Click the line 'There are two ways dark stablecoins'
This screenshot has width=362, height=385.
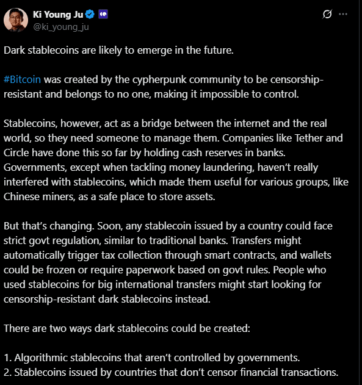(x=127, y=328)
